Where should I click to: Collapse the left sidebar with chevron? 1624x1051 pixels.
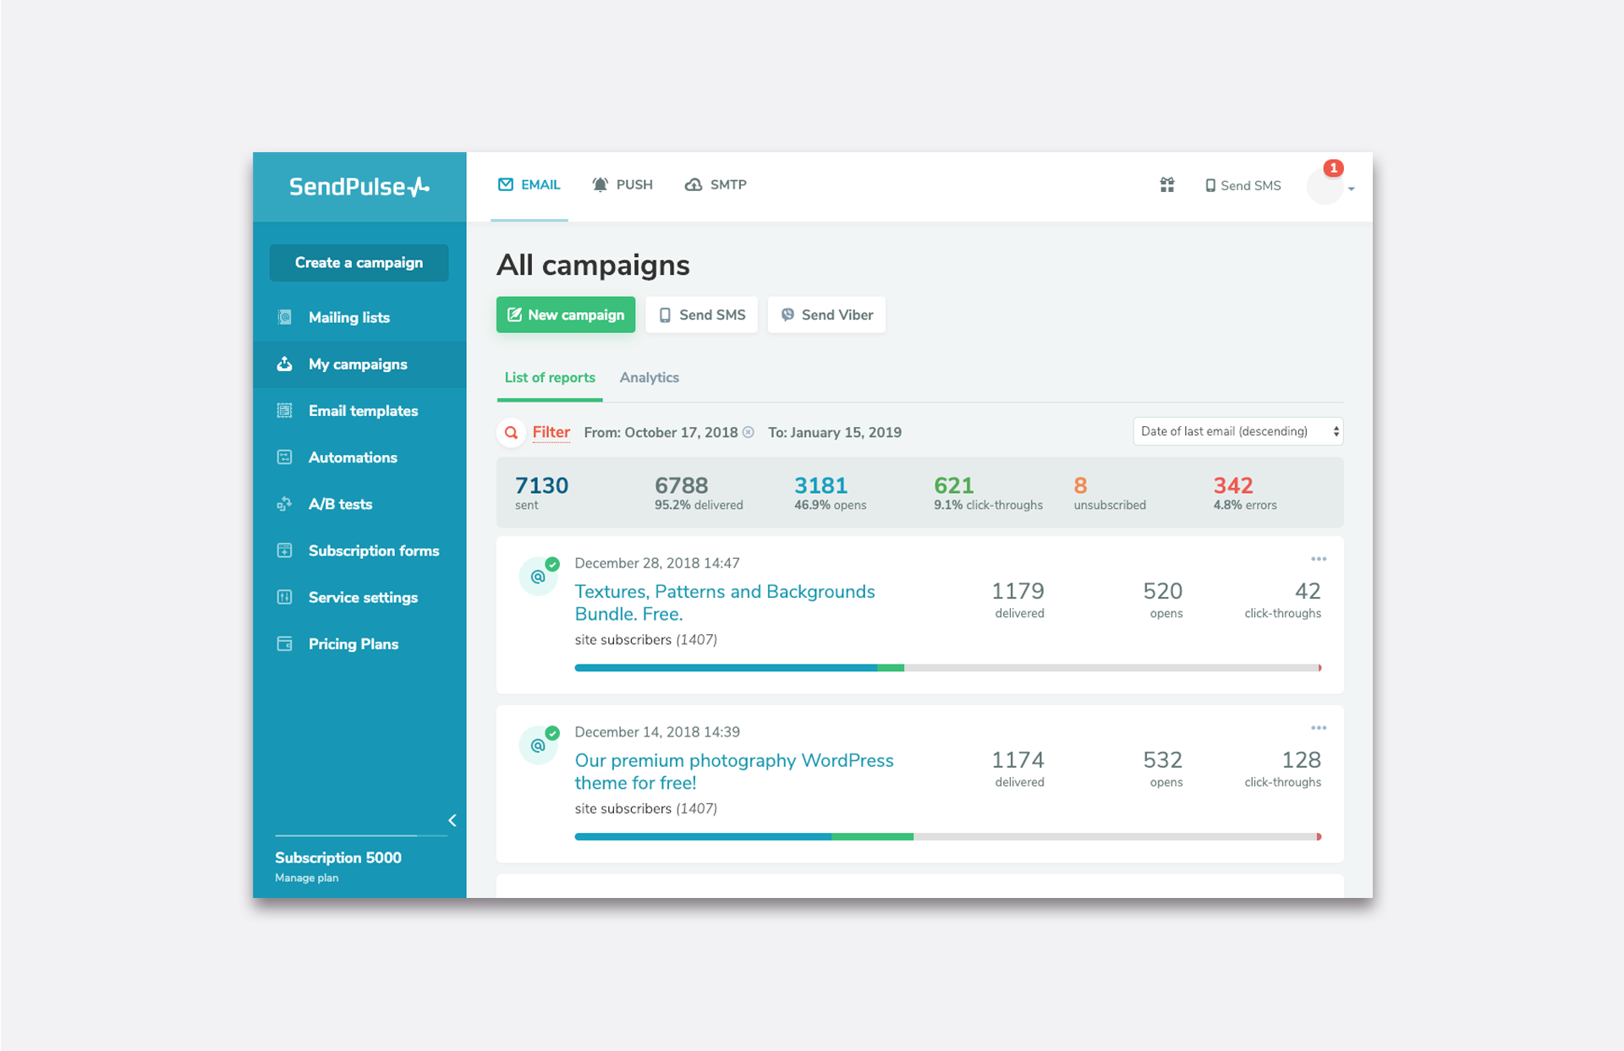(x=453, y=820)
